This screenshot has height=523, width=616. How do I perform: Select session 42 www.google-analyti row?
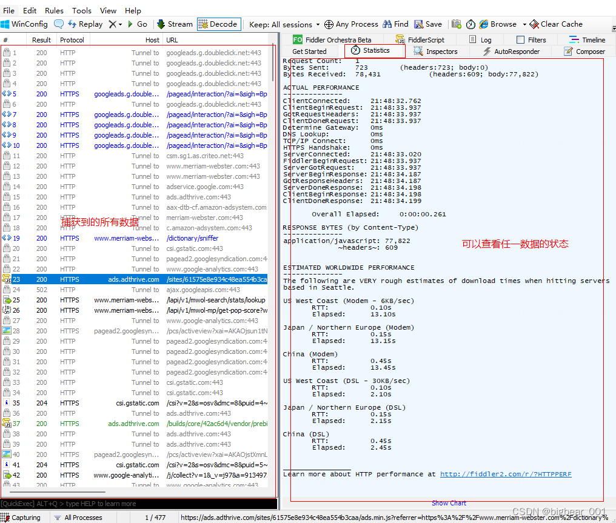coord(135,475)
